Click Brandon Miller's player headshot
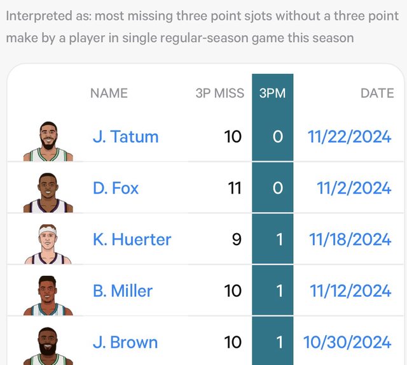Screen dimensions: 407x365 point(48,294)
